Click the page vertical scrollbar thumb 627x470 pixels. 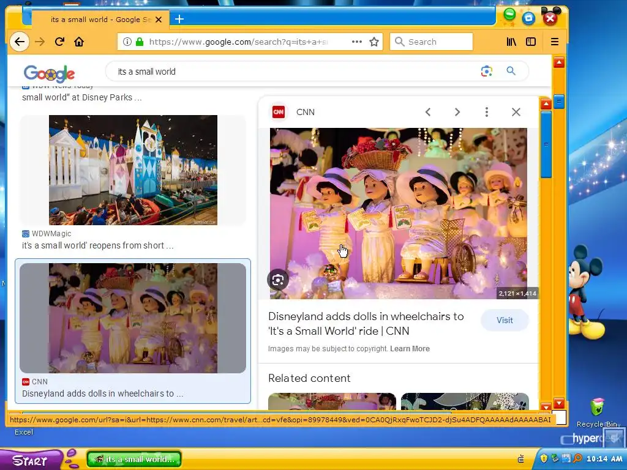point(558,102)
